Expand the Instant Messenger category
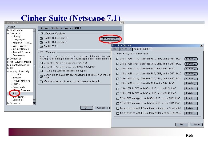 [x=8, y=65]
